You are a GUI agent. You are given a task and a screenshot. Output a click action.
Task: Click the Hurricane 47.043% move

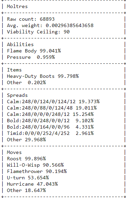[32, 184]
